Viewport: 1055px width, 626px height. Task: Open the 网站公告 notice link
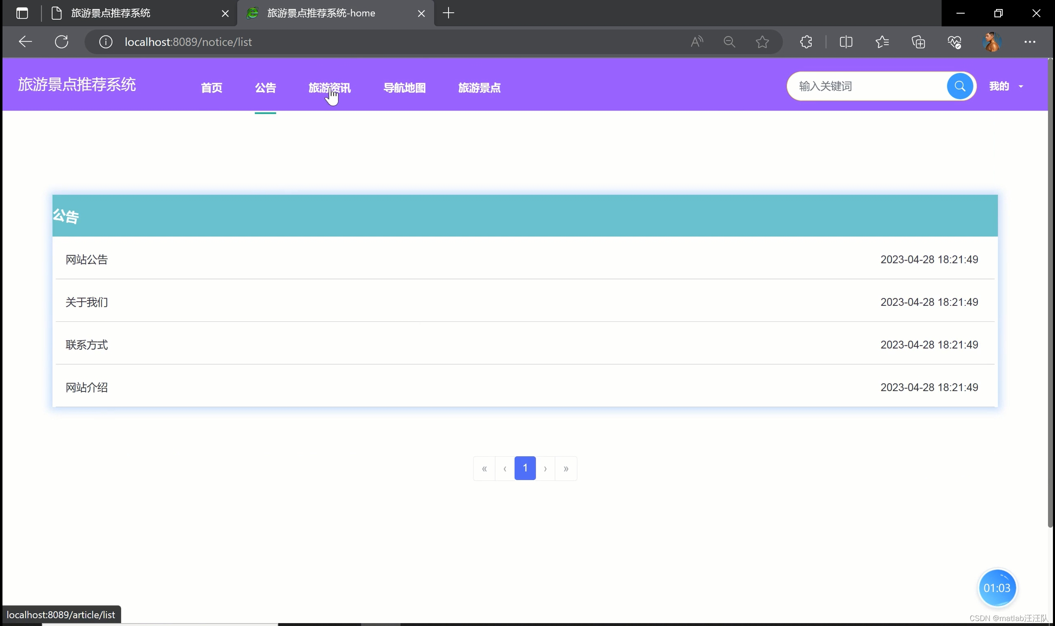87,260
